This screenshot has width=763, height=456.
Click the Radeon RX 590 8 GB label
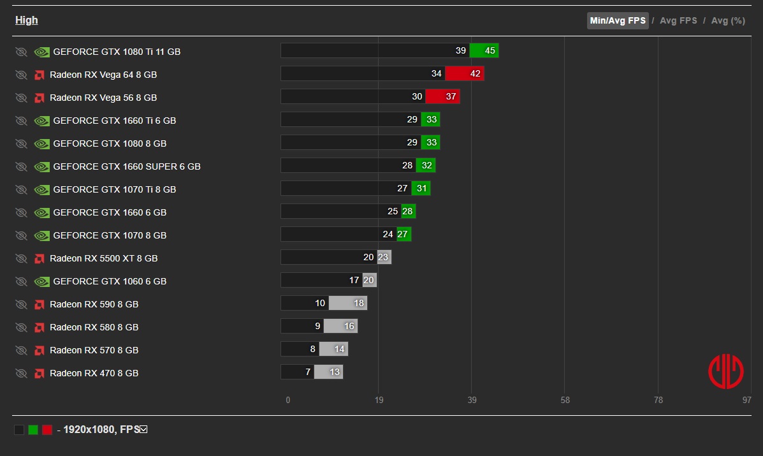[x=94, y=304]
